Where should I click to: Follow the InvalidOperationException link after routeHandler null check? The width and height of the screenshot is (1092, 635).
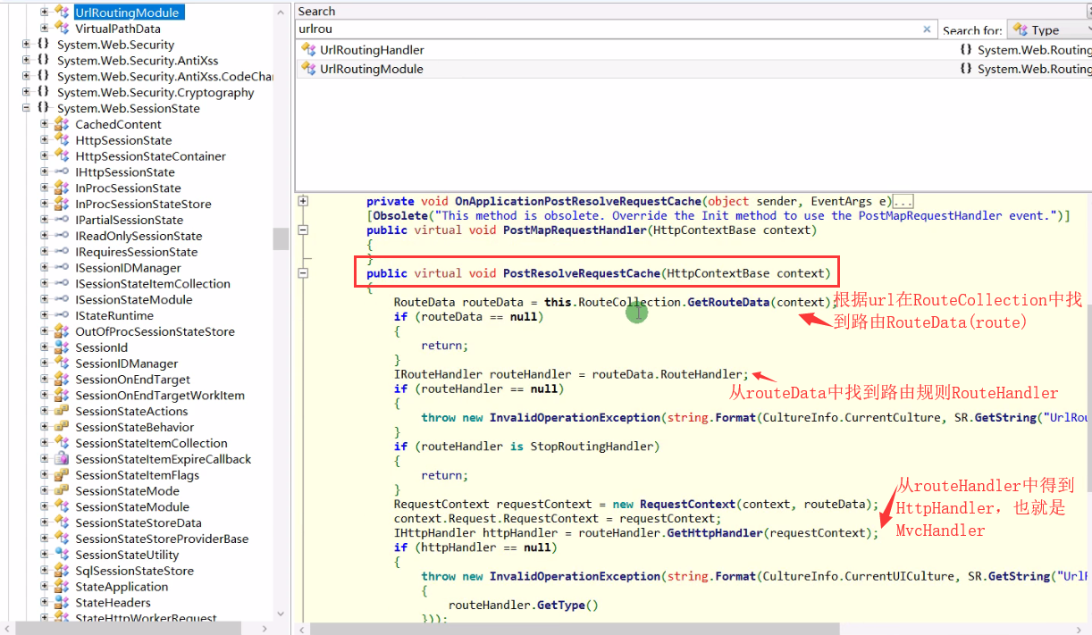(575, 417)
